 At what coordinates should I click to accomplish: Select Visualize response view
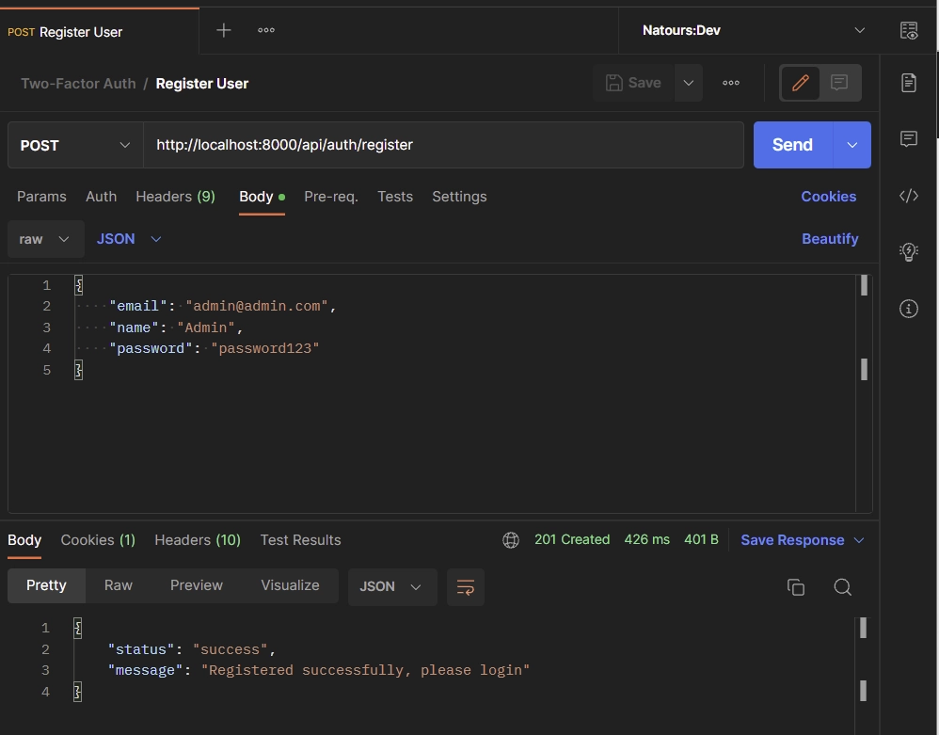tap(290, 585)
